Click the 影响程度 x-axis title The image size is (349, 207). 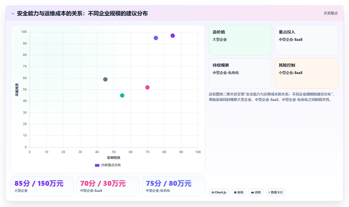114,157
